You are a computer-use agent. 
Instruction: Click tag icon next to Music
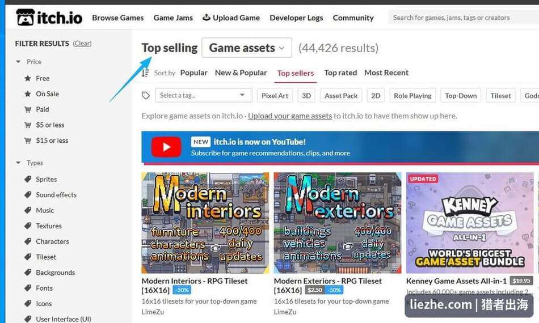tap(28, 210)
